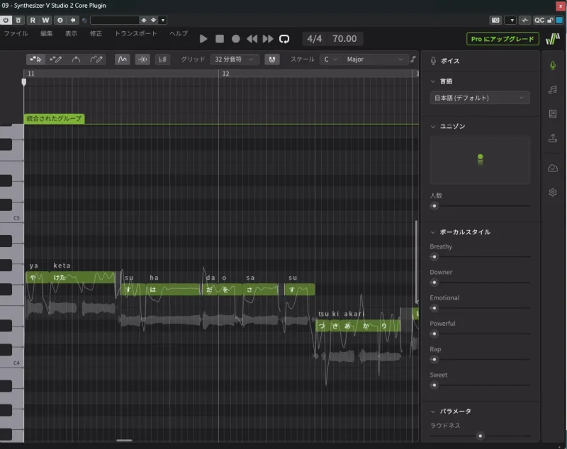Toggle the plugin host R read automation button

33,21
